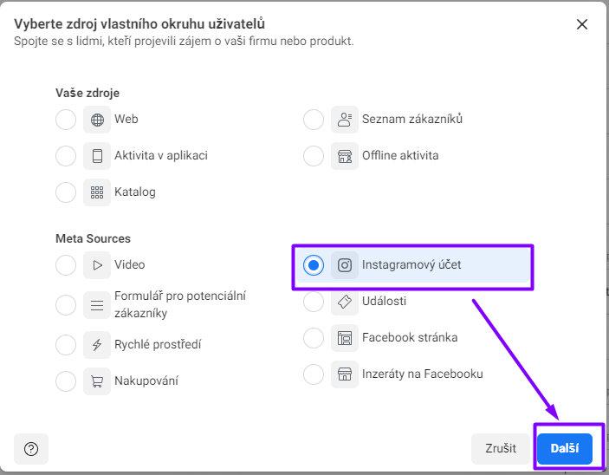Image resolution: width=609 pixels, height=475 pixels.
Task: Click the shopping cart icon for Nakupování
Action: (x=97, y=381)
